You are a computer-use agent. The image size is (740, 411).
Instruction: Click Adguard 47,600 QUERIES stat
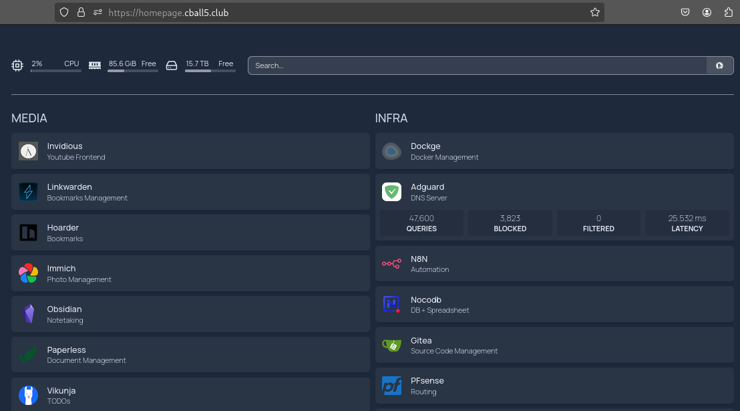[x=421, y=223]
